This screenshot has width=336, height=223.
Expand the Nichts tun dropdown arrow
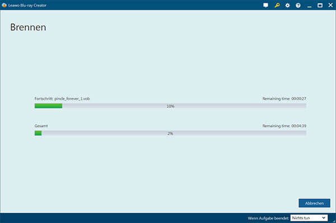tap(324, 217)
